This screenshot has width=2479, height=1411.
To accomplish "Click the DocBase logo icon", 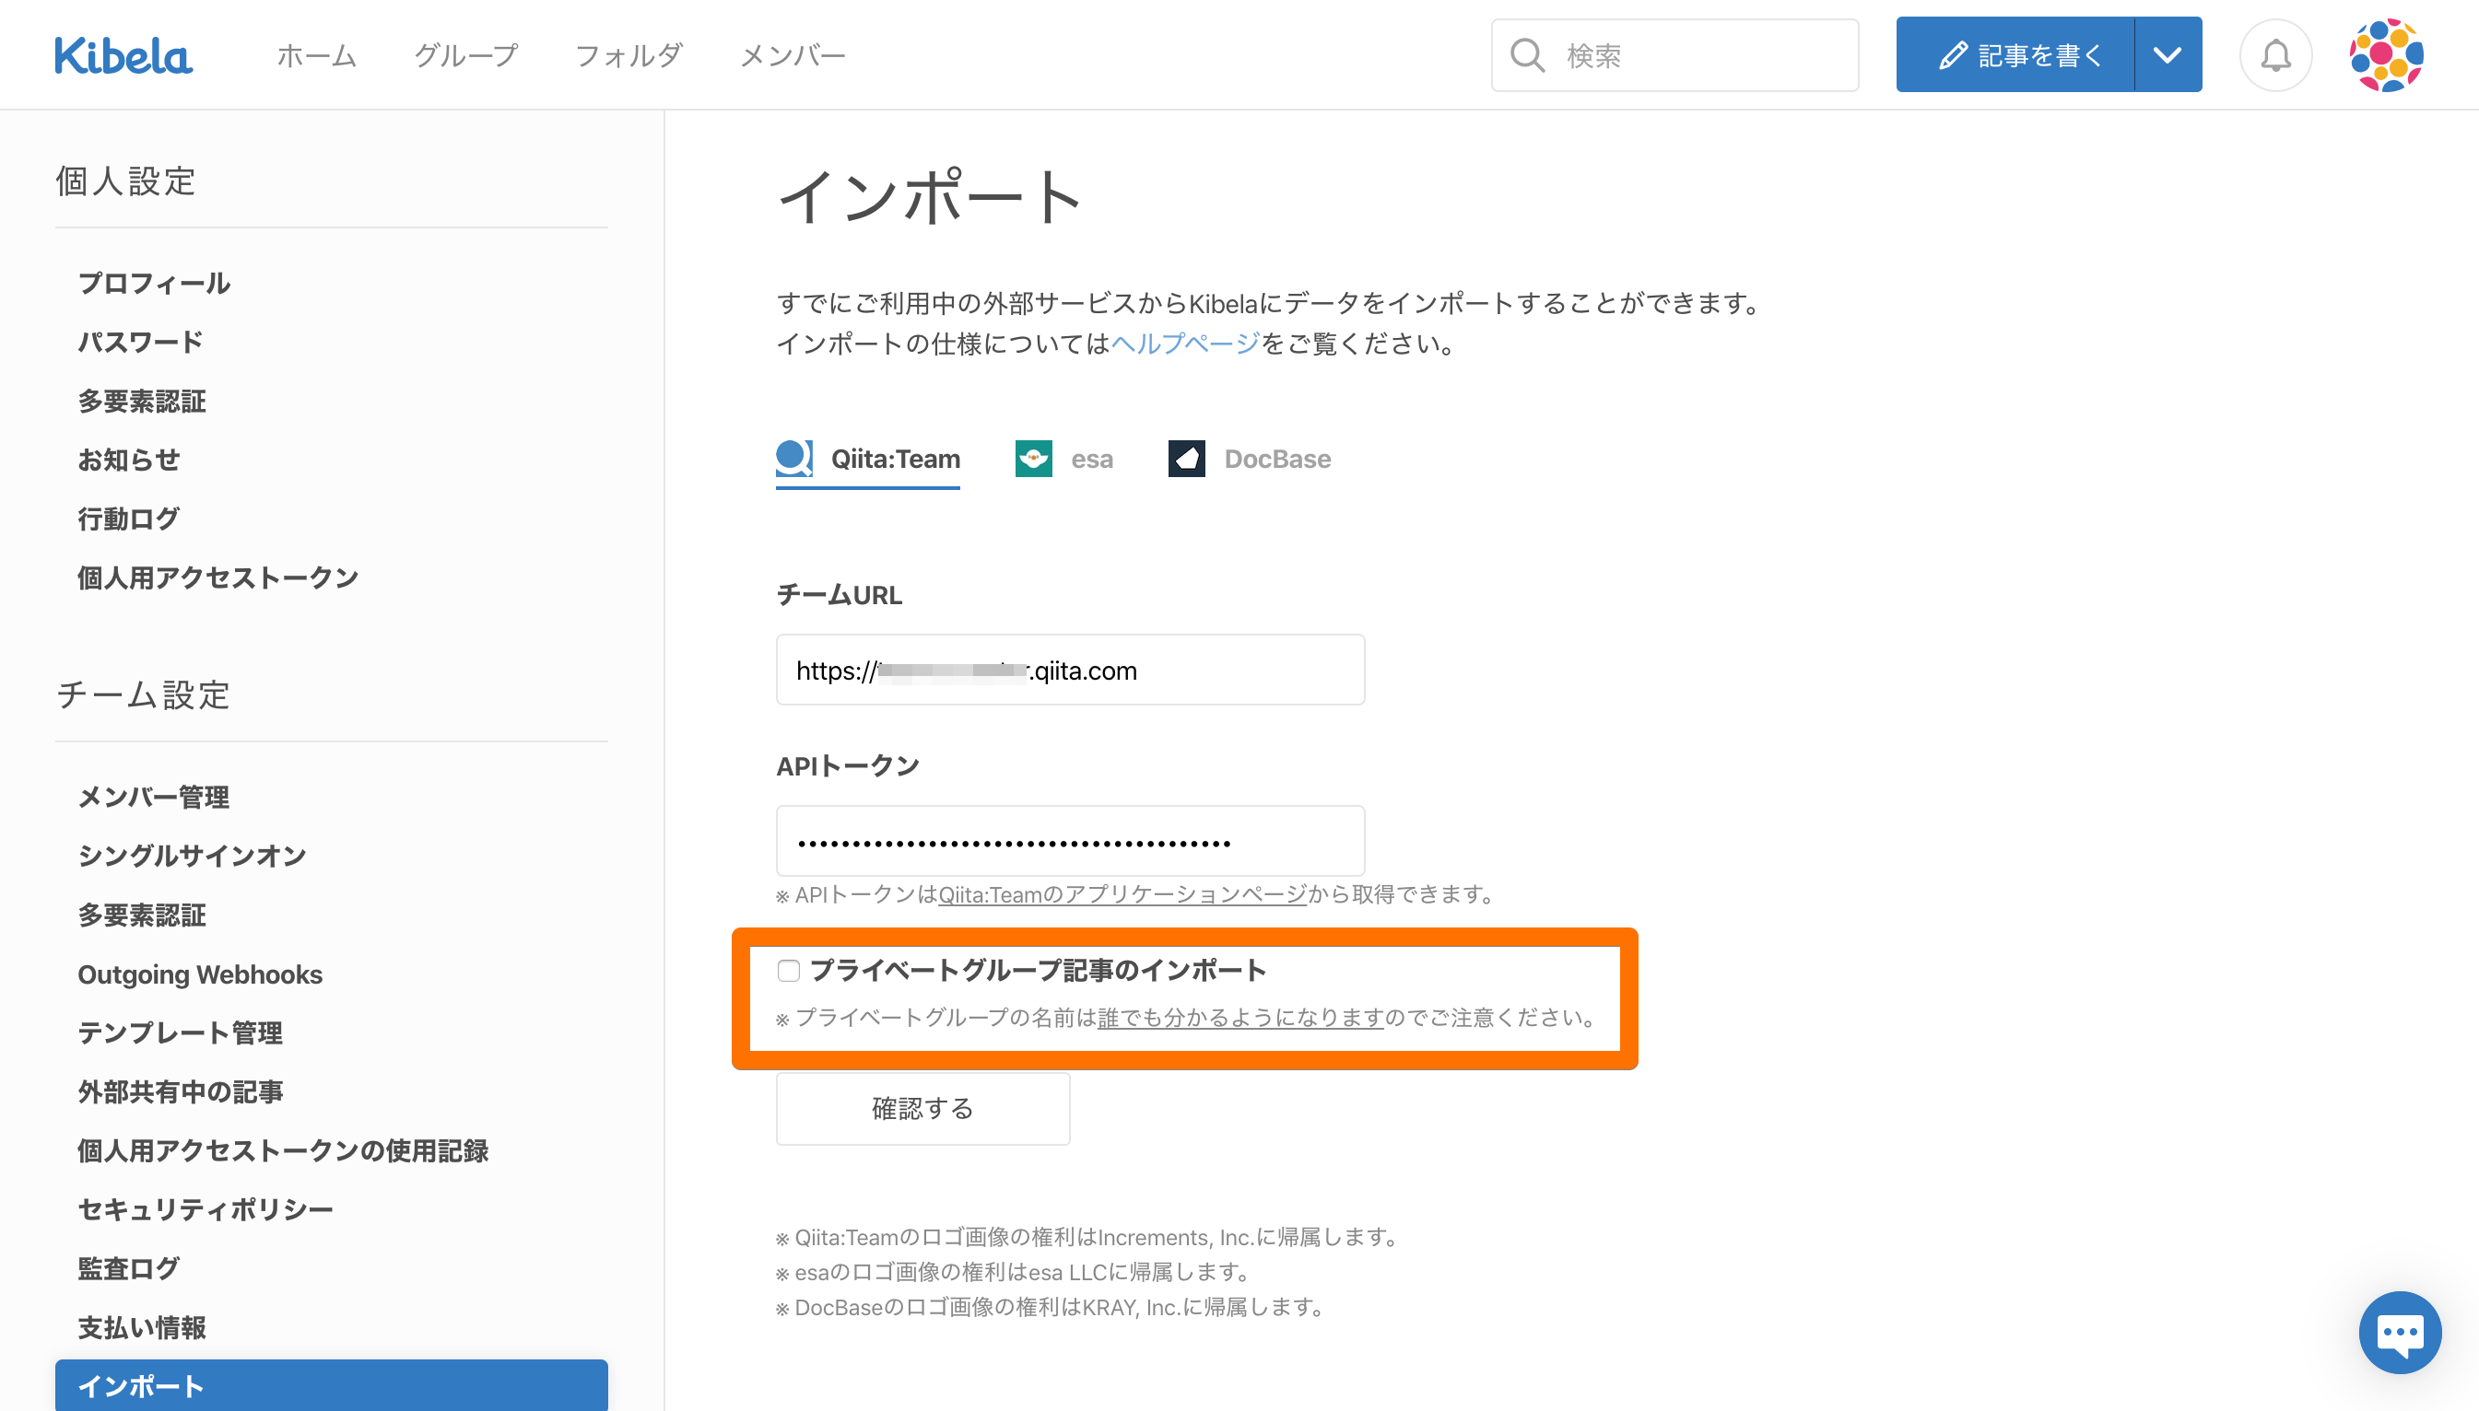I will tap(1186, 459).
